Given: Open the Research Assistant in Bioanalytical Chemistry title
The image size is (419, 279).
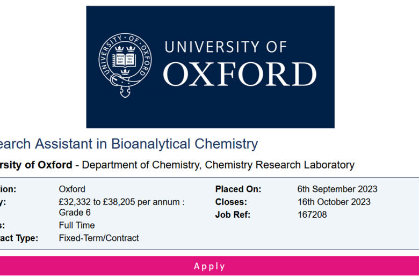Looking at the screenshot, I should 129,144.
